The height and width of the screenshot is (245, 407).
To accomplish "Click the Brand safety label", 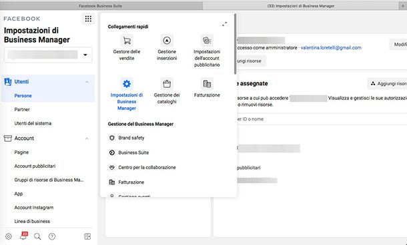I will tap(131, 138).
